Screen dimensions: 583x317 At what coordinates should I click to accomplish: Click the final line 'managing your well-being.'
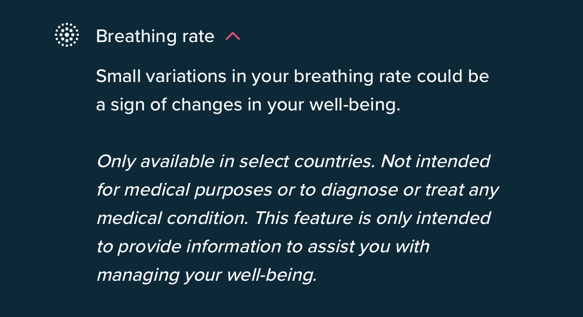207,275
